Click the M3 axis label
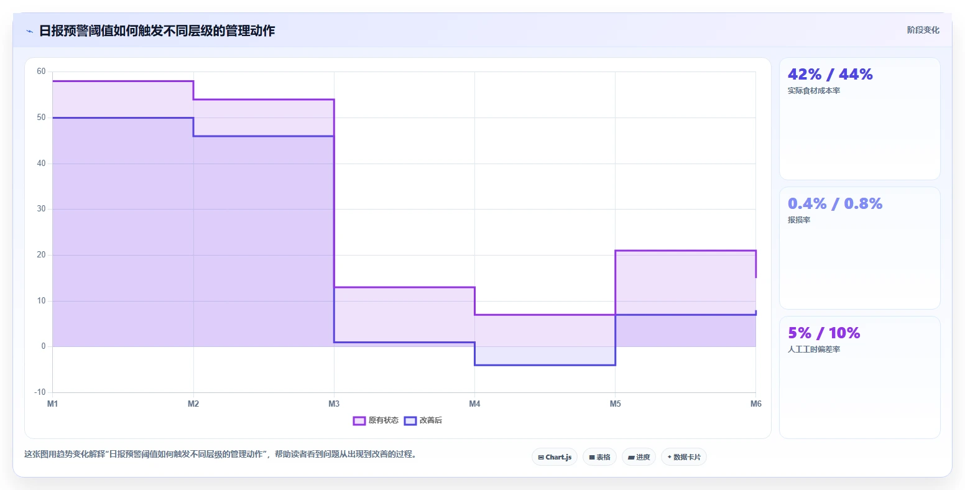Image resolution: width=965 pixels, height=490 pixels. [334, 404]
